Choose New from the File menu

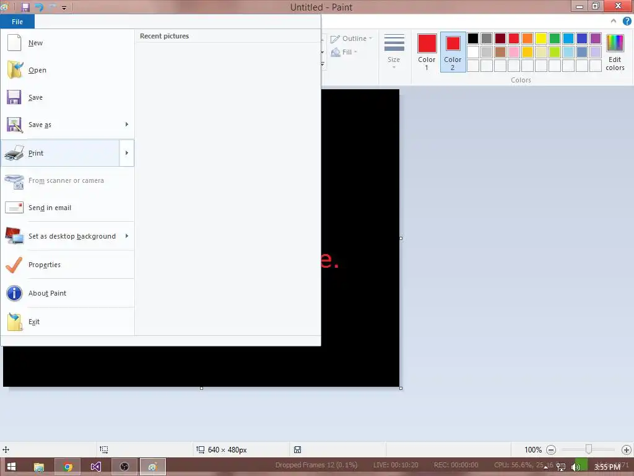(x=67, y=43)
